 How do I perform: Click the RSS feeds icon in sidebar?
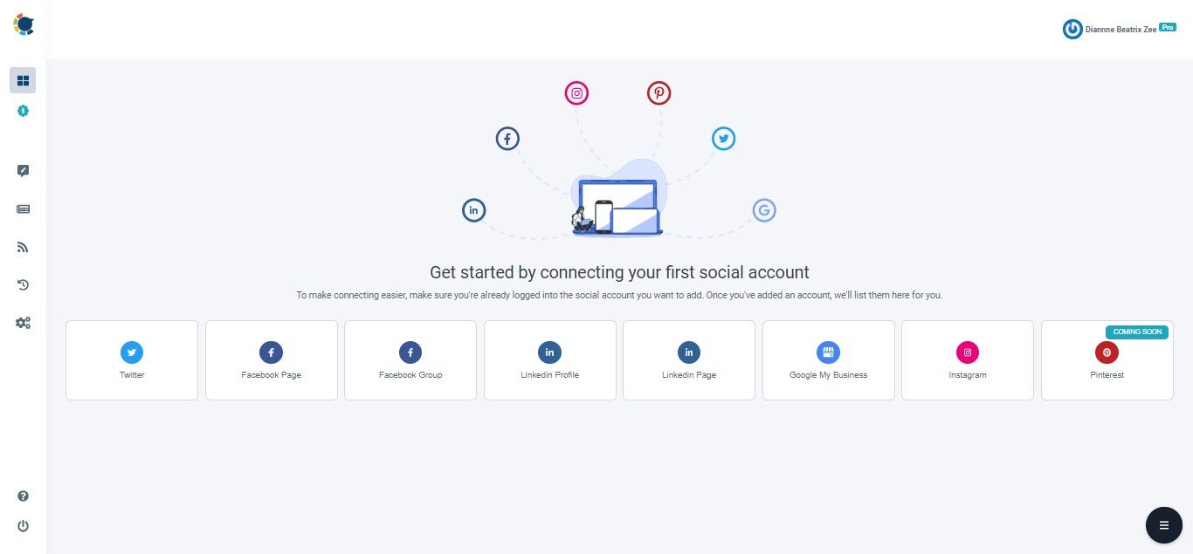click(x=23, y=247)
